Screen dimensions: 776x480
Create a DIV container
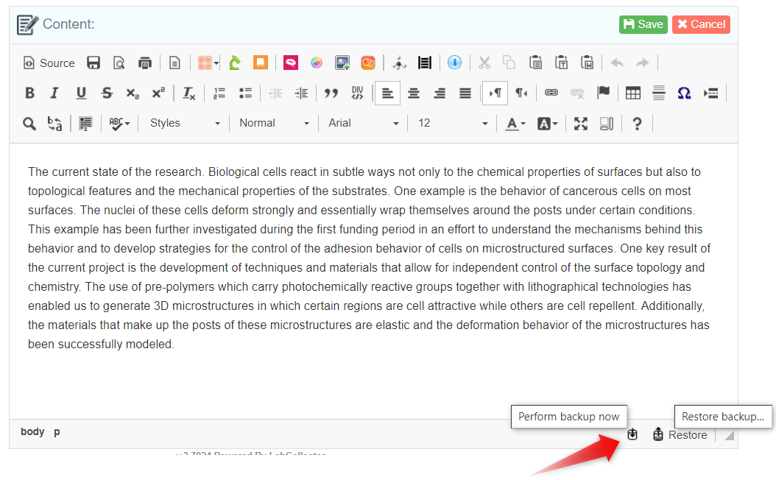(357, 93)
